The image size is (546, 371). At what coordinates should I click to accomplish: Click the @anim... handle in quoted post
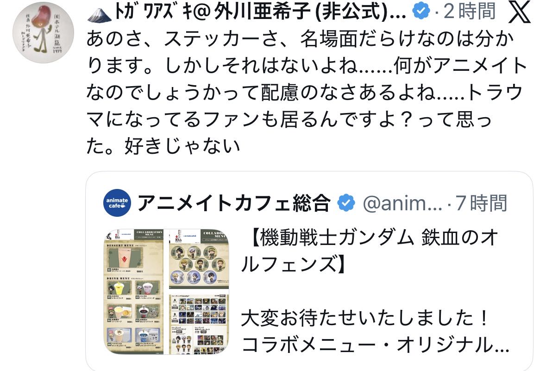click(x=402, y=203)
